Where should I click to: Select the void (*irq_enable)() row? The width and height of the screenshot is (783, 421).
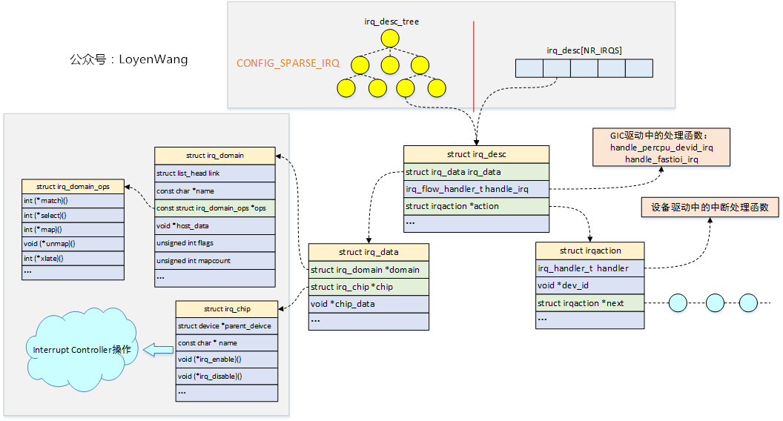[x=227, y=359]
